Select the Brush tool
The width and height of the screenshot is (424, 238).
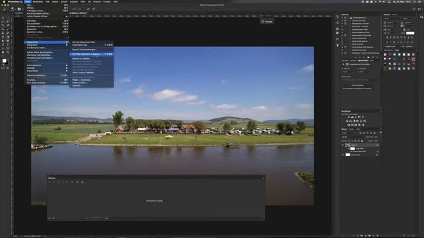[7, 29]
